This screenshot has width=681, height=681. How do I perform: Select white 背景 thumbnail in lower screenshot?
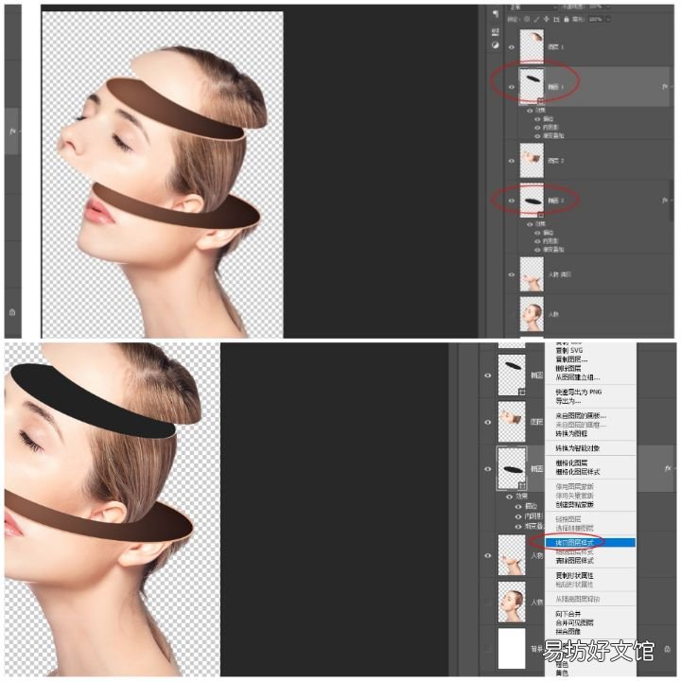[512, 649]
